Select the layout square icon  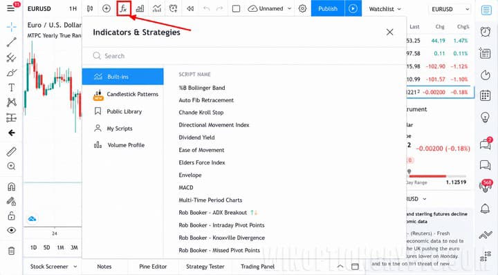[x=236, y=8]
